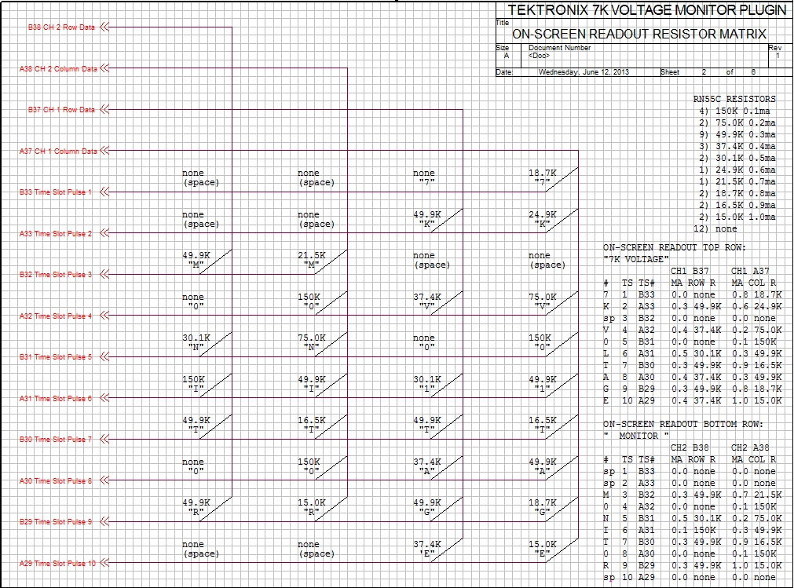Click the RN55C RESISTORS list heading
Image resolution: width=794 pixels, height=588 pixels.
pos(734,99)
